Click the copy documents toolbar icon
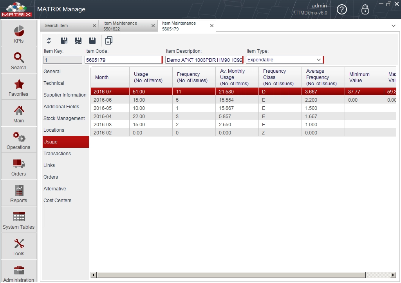The height and width of the screenshot is (283, 401). click(x=109, y=41)
